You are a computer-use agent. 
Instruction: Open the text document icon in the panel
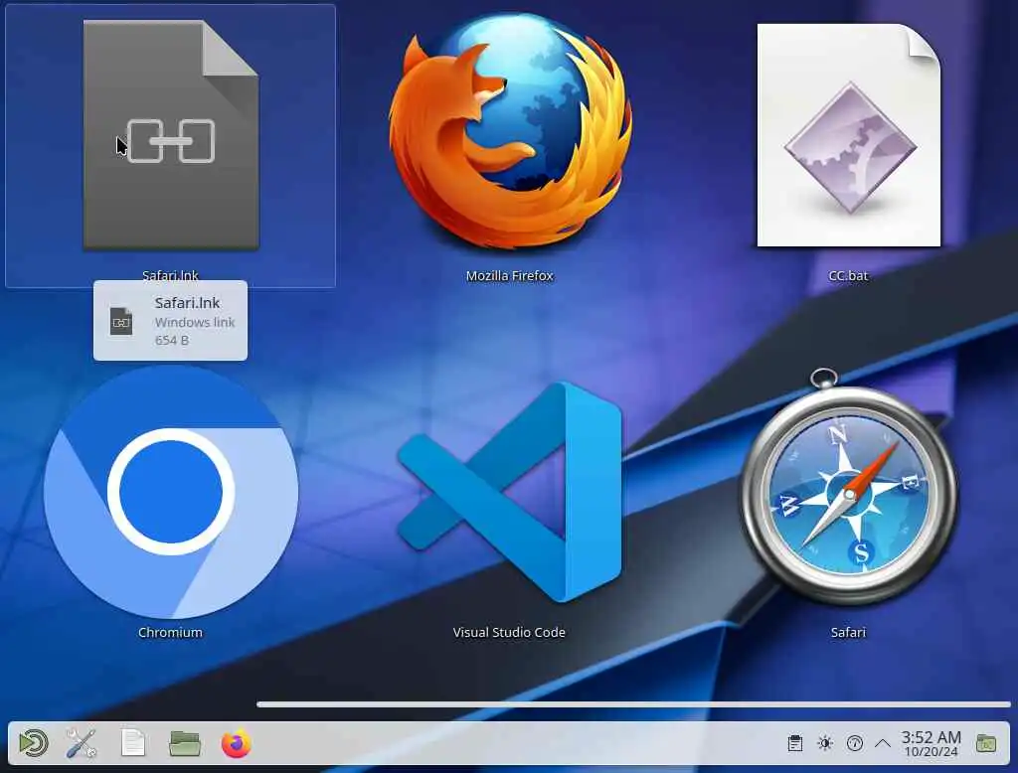[133, 743]
